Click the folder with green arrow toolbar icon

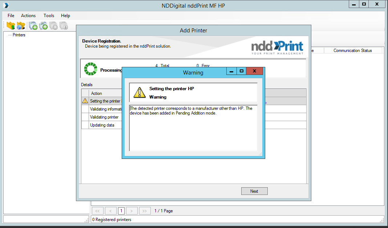pyautogui.click(x=11, y=25)
